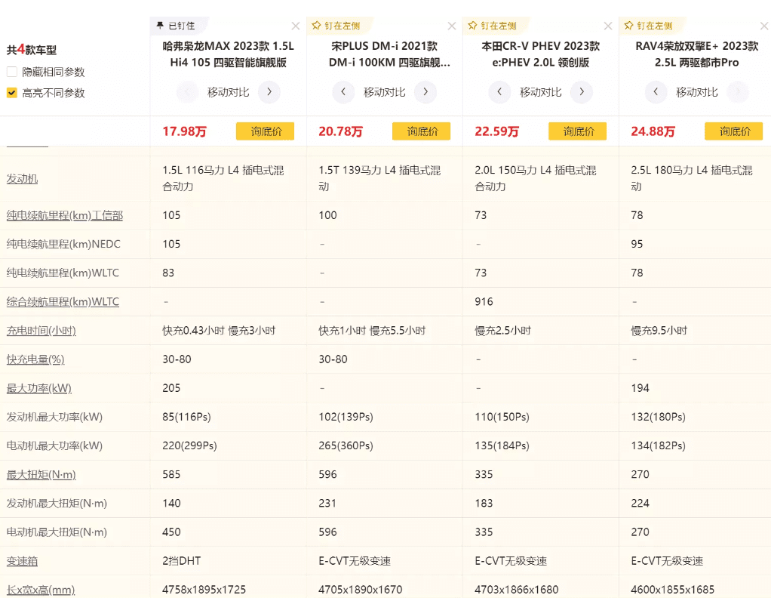Move the Haval Xiaolong MAX column right
771x598 pixels.
[269, 92]
